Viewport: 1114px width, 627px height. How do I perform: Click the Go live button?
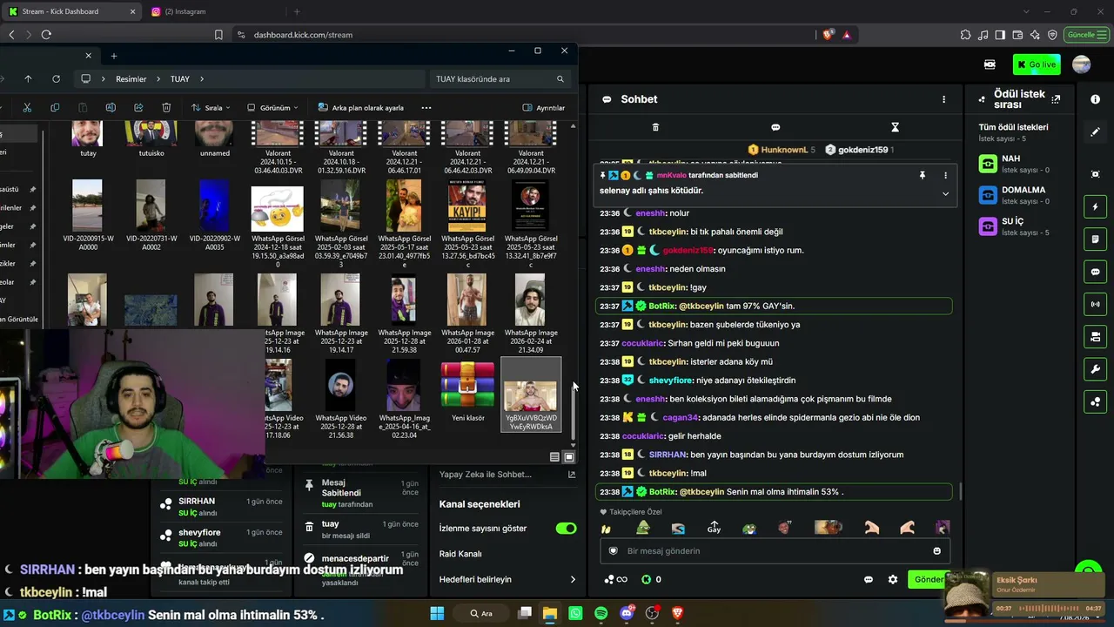1037,64
